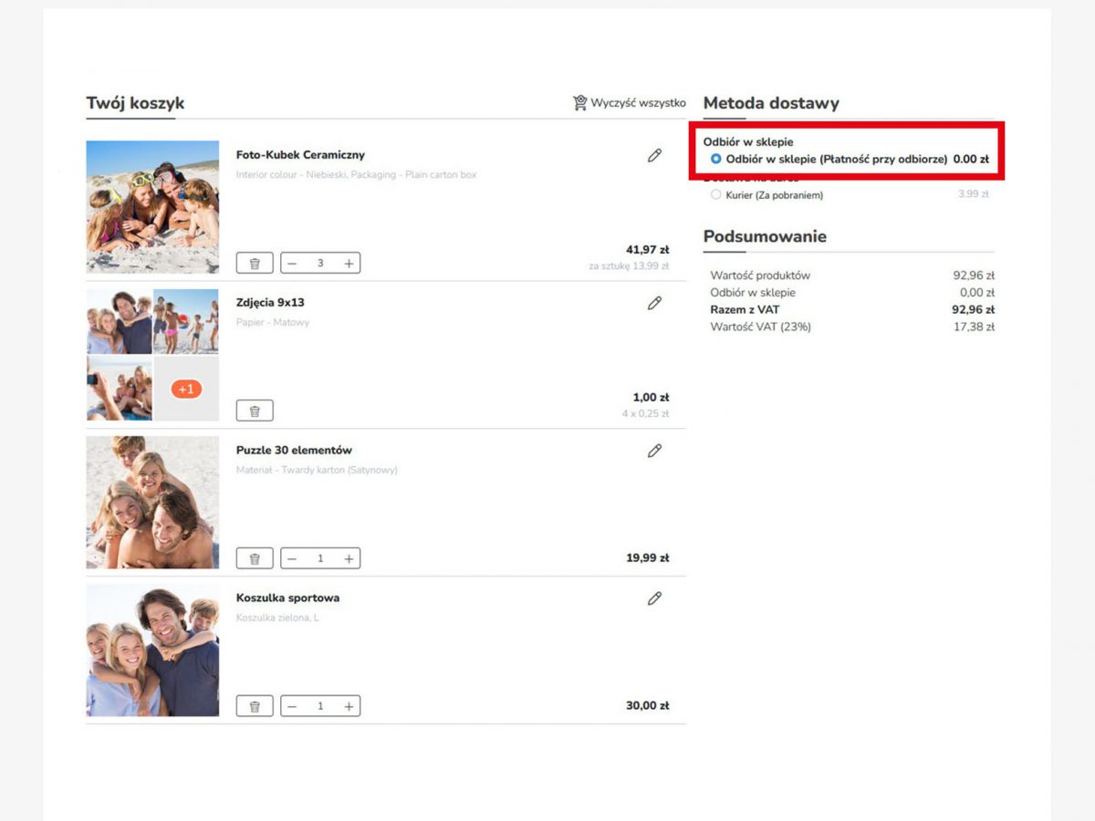Image resolution: width=1095 pixels, height=821 pixels.
Task: Increase quantity of Foto-Kubek Ceramiczny
Action: pos(349,264)
